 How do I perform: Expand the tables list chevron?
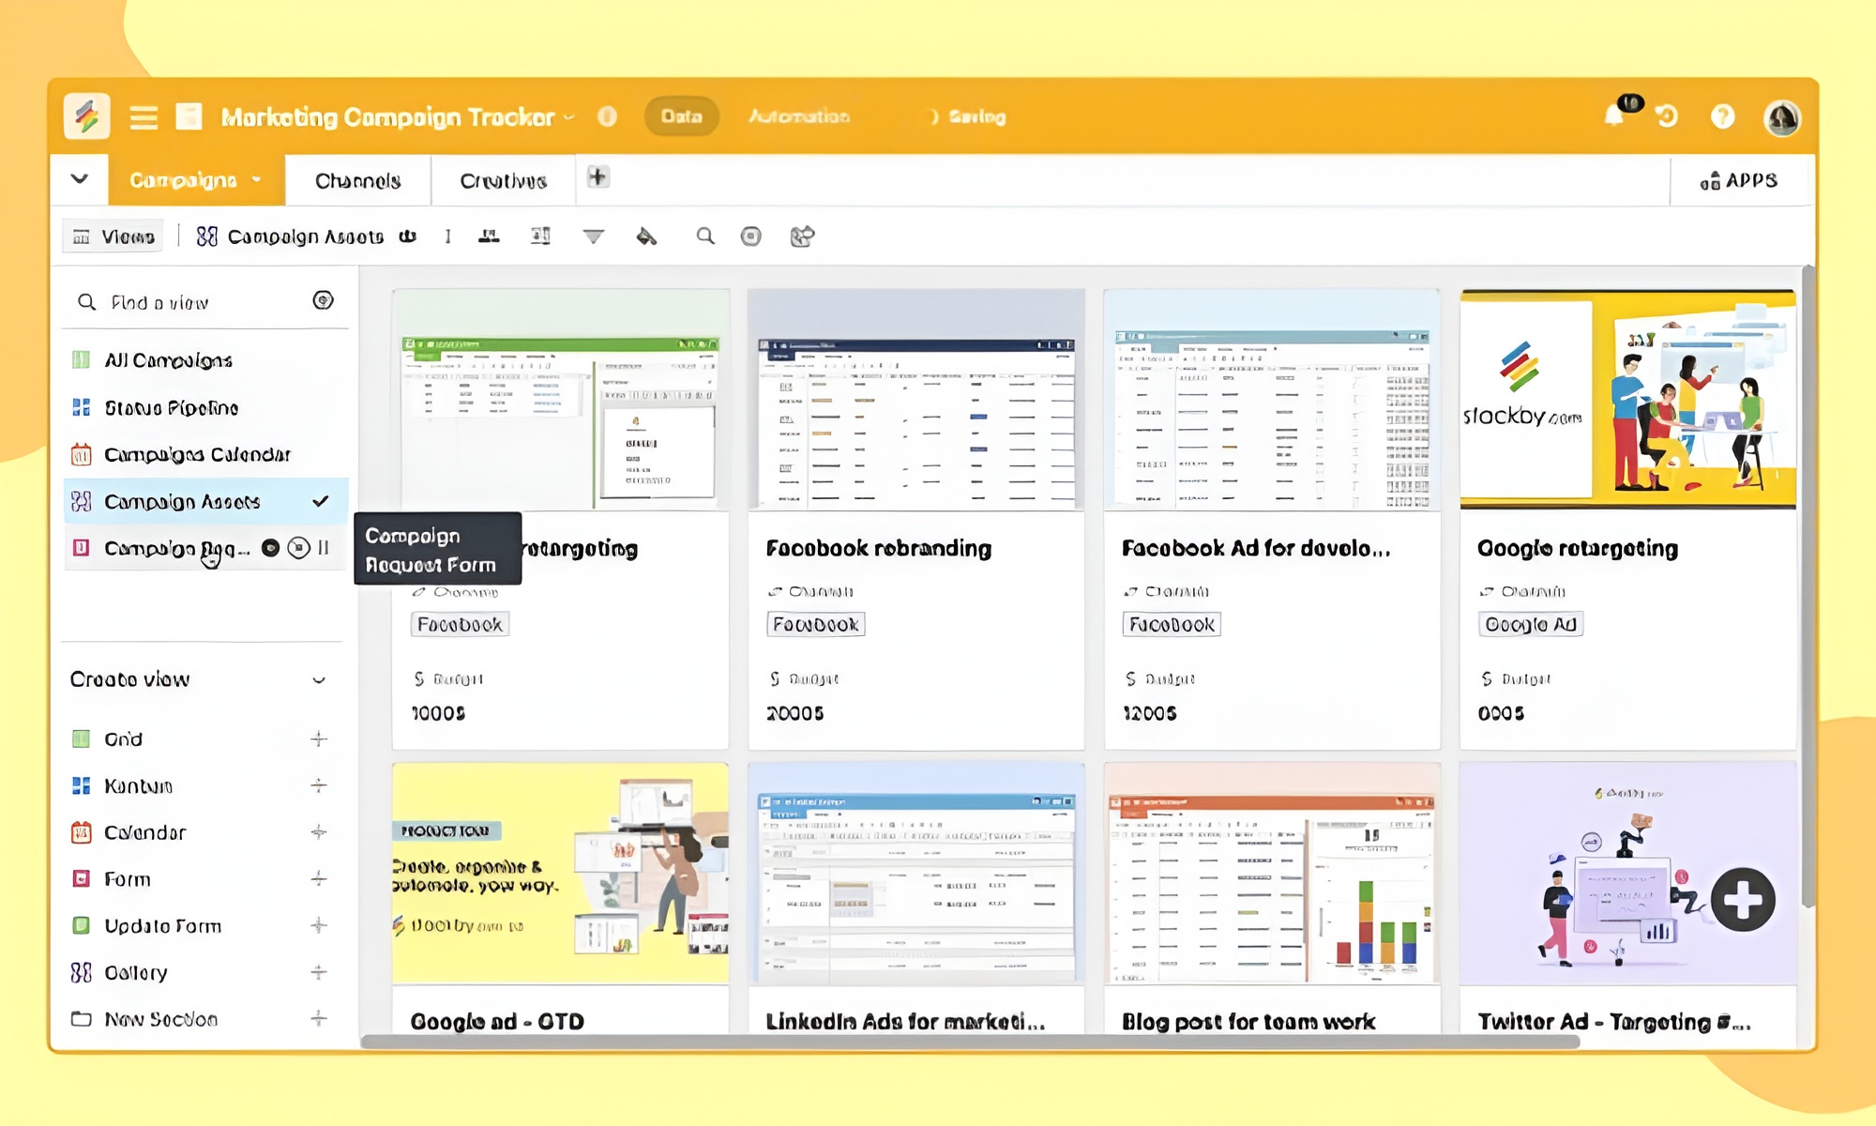pos(80,179)
